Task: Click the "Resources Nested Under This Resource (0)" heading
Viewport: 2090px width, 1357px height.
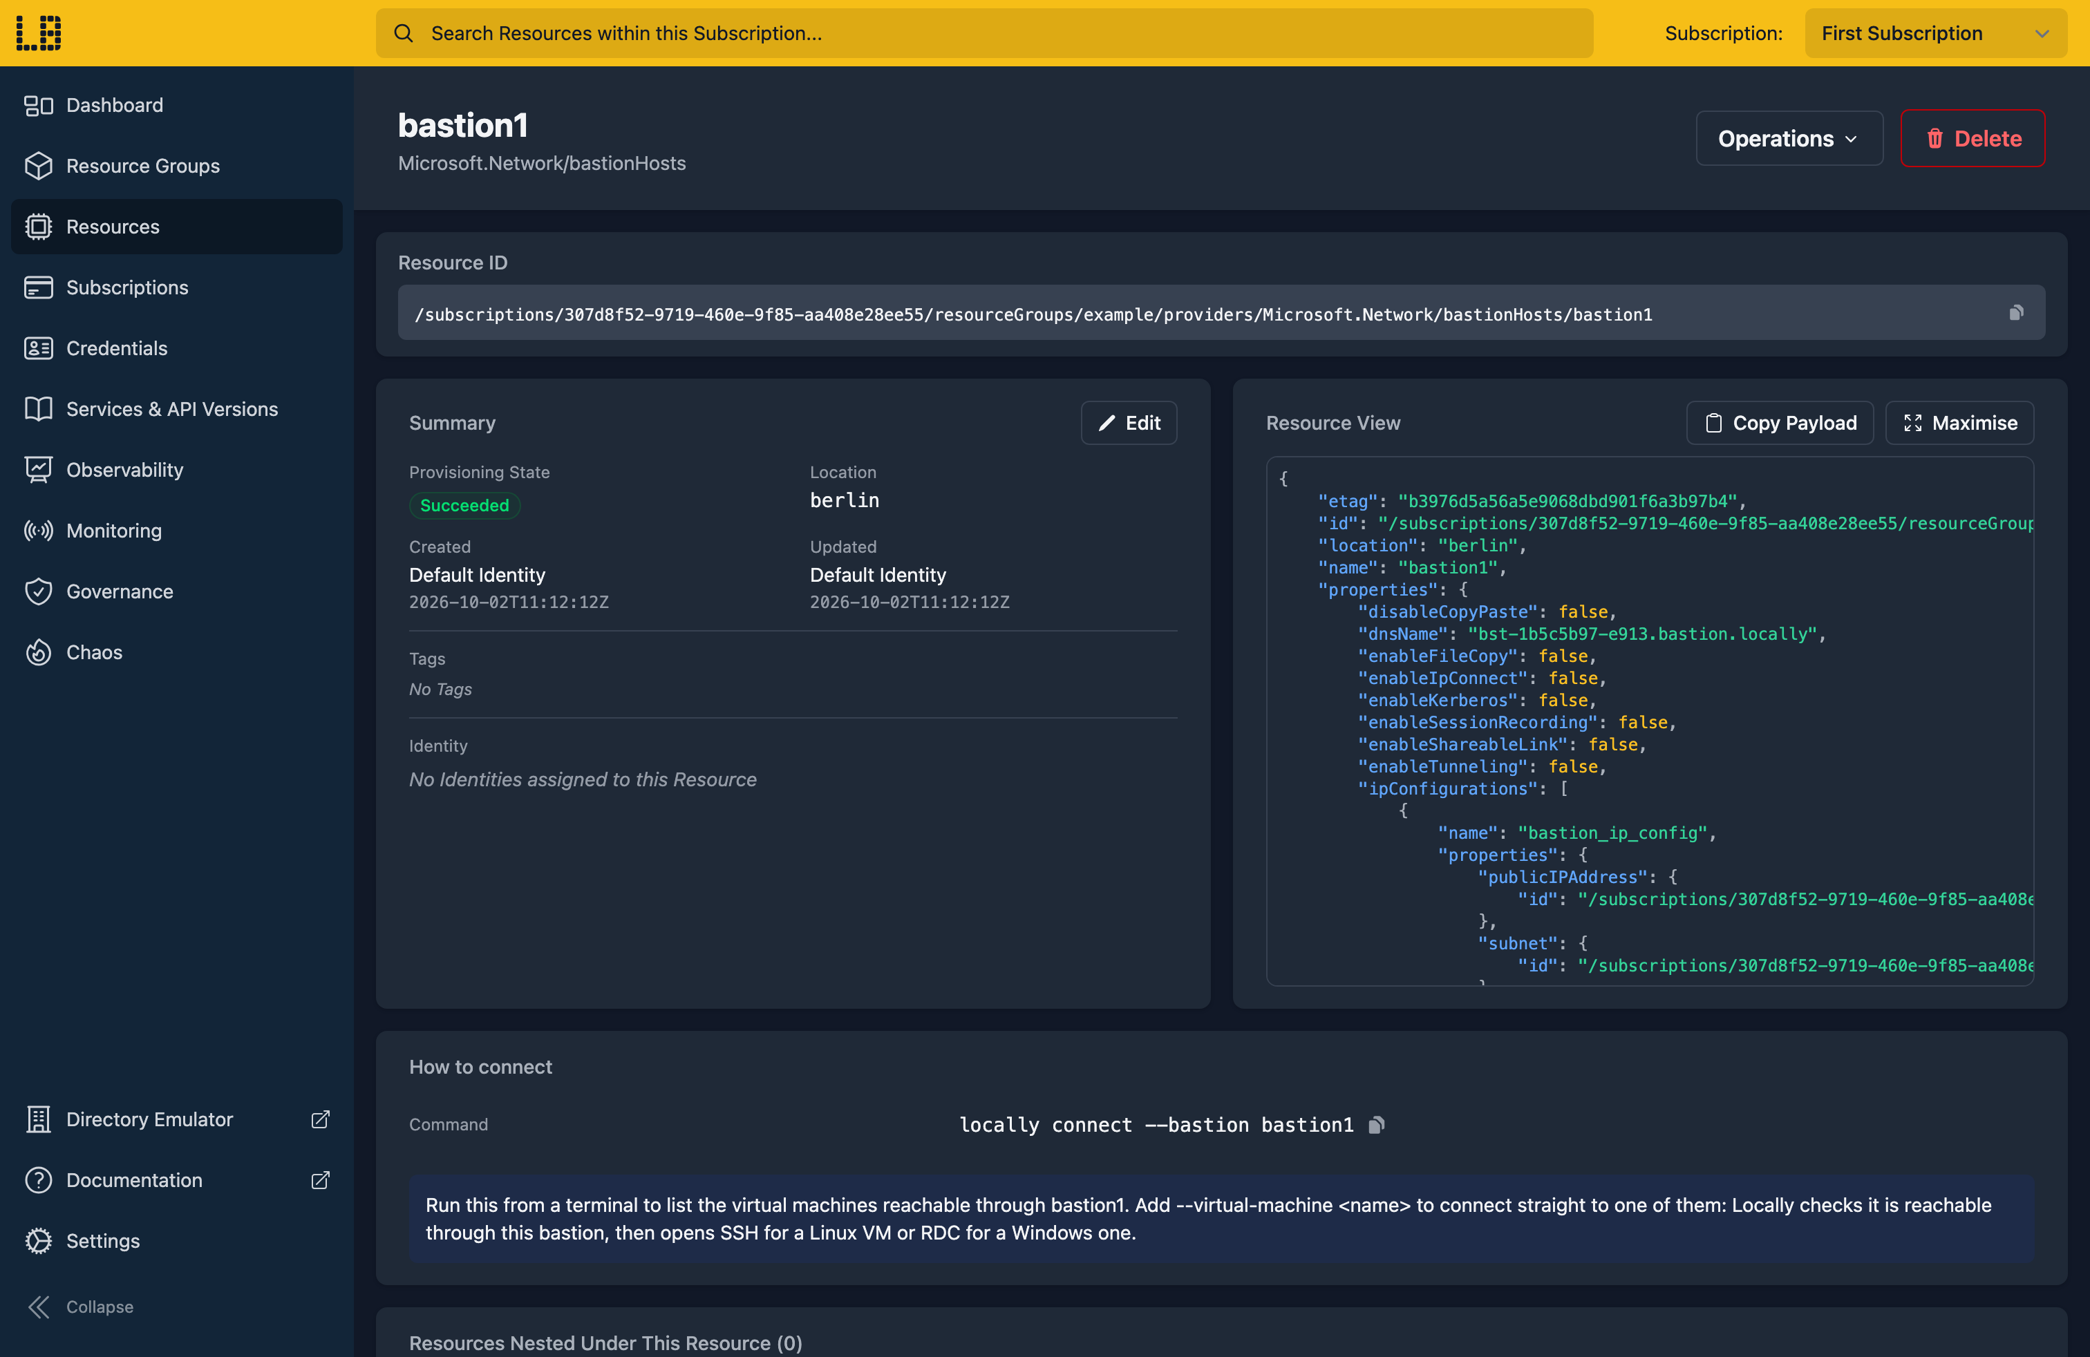Action: pyautogui.click(x=605, y=1343)
